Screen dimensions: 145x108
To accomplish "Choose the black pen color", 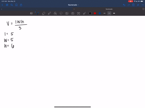I will (90, 13).
